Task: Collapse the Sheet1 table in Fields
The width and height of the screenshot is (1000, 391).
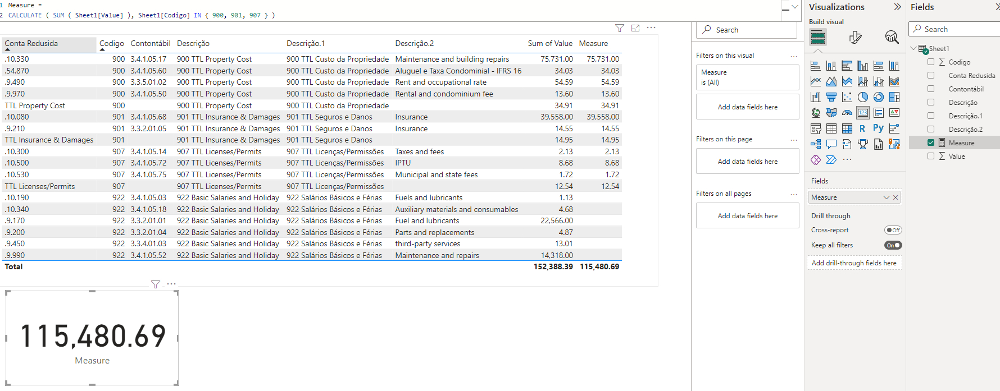Action: [913, 49]
